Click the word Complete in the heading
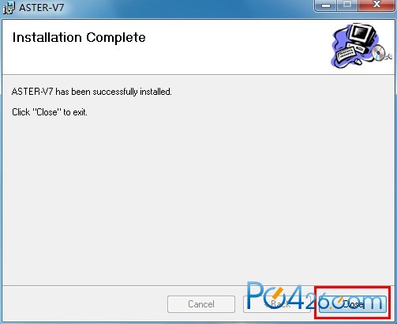 point(116,37)
